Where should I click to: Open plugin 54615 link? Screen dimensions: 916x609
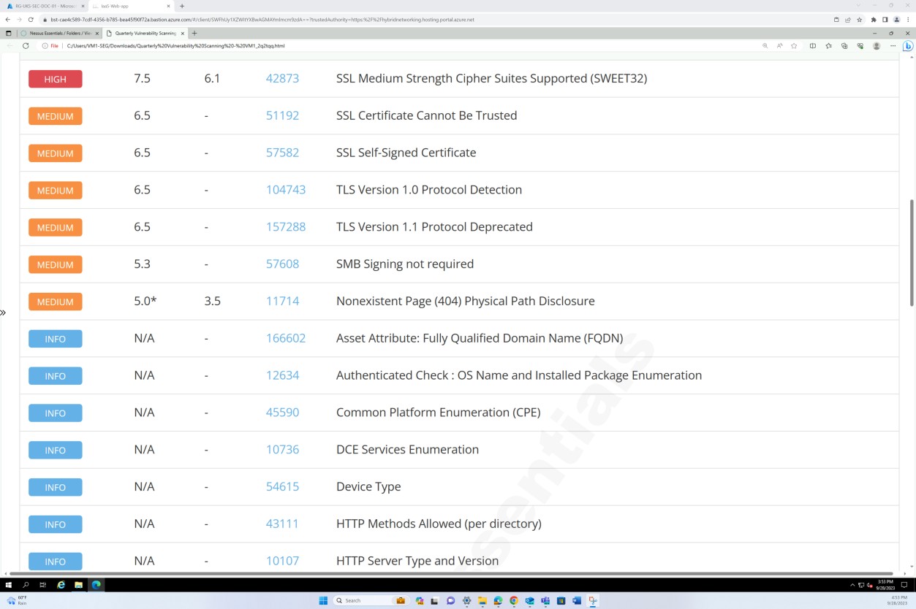point(282,487)
